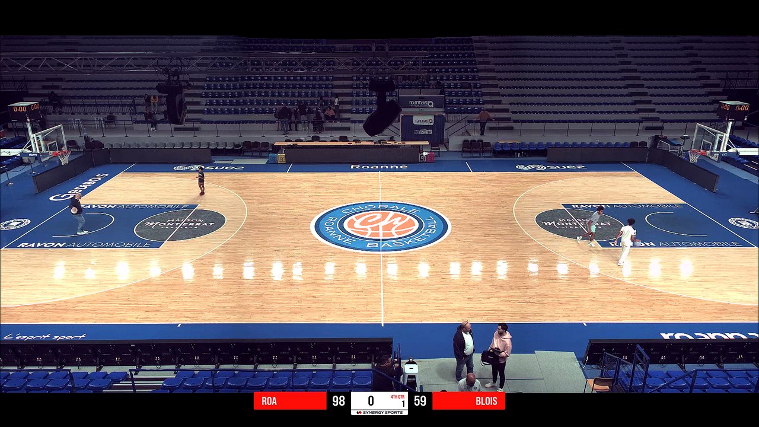Image resolution: width=759 pixels, height=427 pixels.
Task: Click the Roanne text on far sideline
Action: click(379, 167)
